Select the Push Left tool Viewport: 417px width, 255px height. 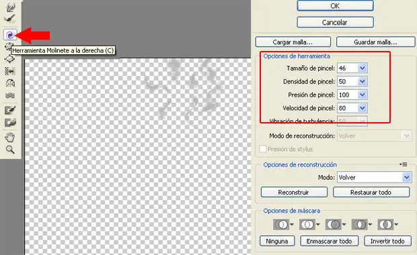click(10, 71)
